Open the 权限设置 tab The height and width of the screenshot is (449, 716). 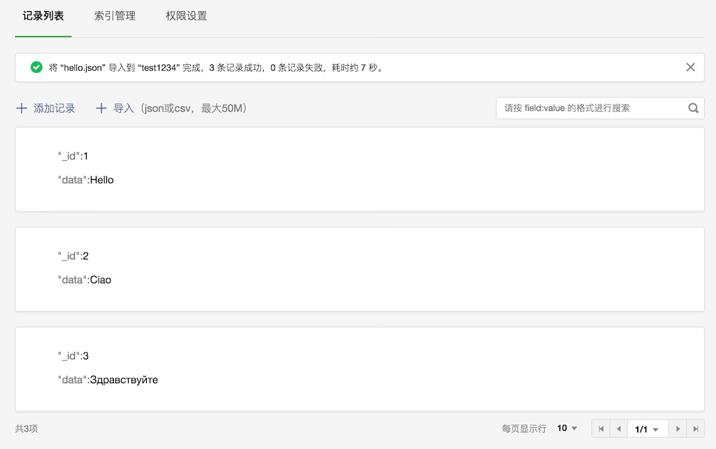coord(186,15)
